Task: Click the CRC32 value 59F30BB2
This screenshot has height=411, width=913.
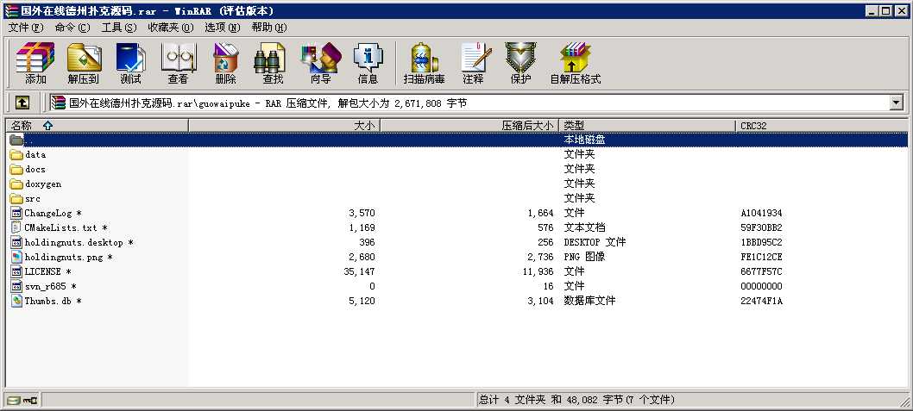Action: [761, 227]
